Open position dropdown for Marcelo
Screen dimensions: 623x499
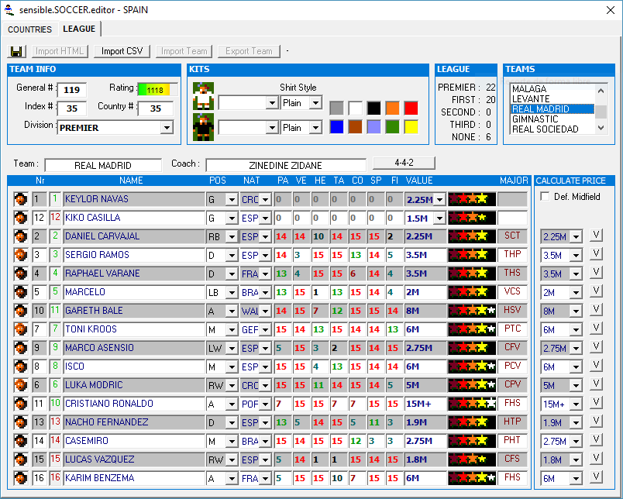coord(231,293)
